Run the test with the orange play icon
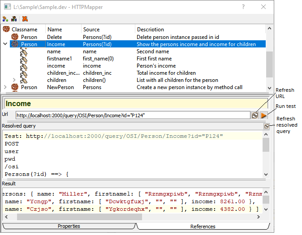Viewport: 302px width, 235px height. tap(264, 115)
